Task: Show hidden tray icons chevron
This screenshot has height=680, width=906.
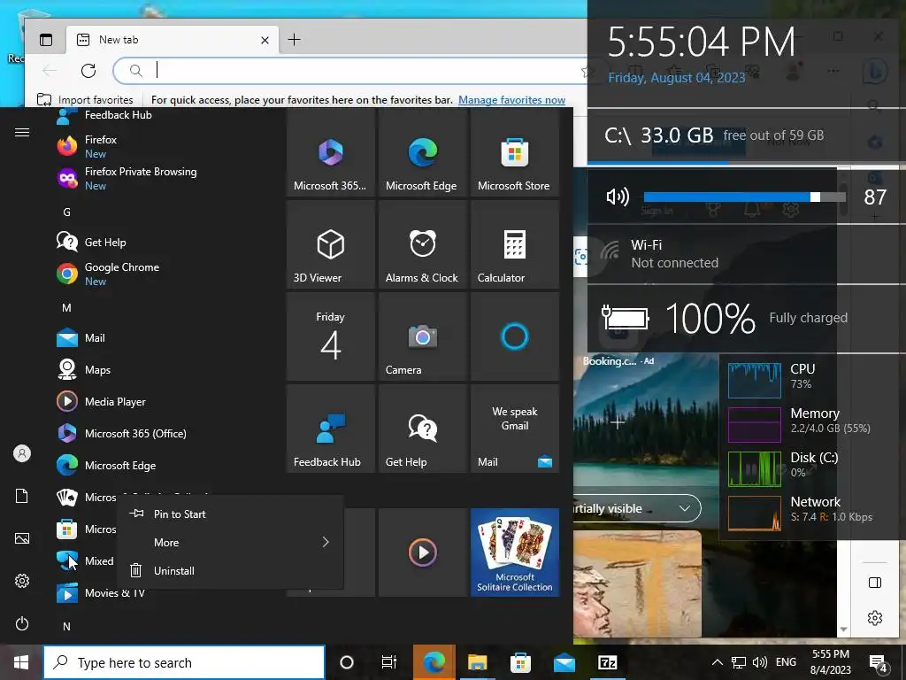Action: click(x=717, y=662)
